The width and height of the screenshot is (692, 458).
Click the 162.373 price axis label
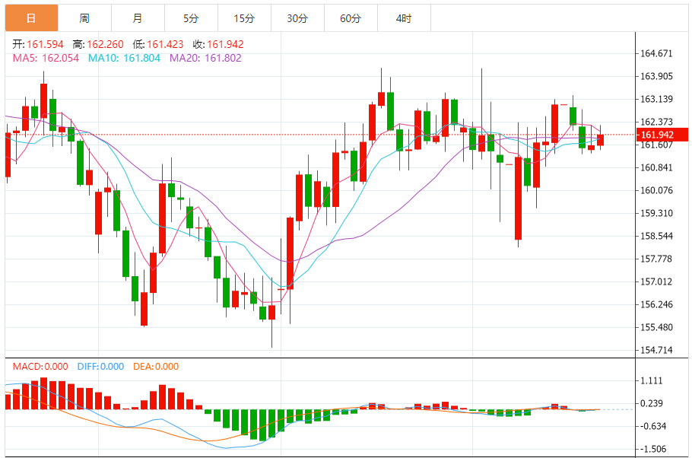tap(656, 122)
